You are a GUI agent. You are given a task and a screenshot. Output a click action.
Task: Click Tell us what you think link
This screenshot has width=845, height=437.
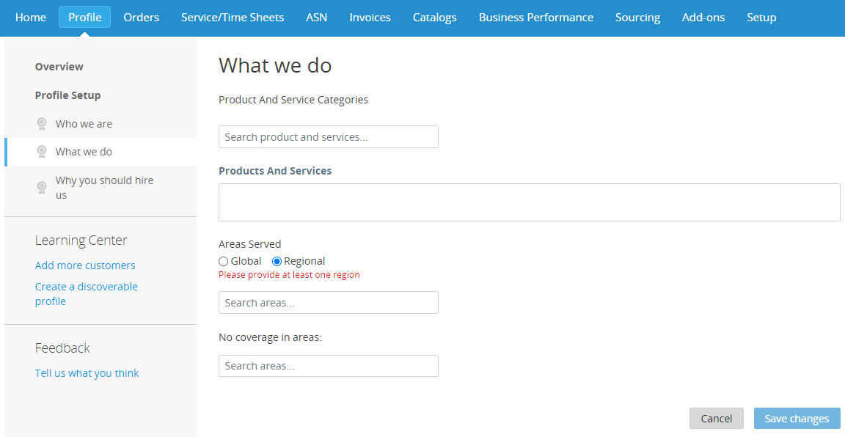click(x=87, y=373)
